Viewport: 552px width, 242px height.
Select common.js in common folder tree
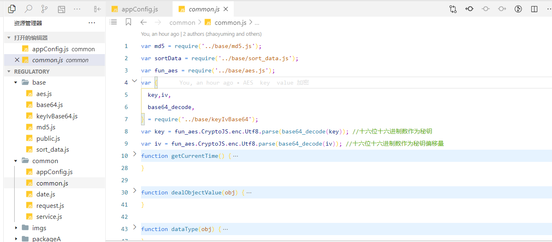pyautogui.click(x=52, y=183)
